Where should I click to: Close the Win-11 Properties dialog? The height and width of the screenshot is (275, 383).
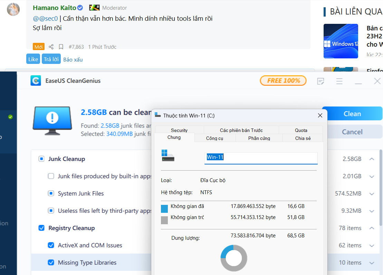320,115
